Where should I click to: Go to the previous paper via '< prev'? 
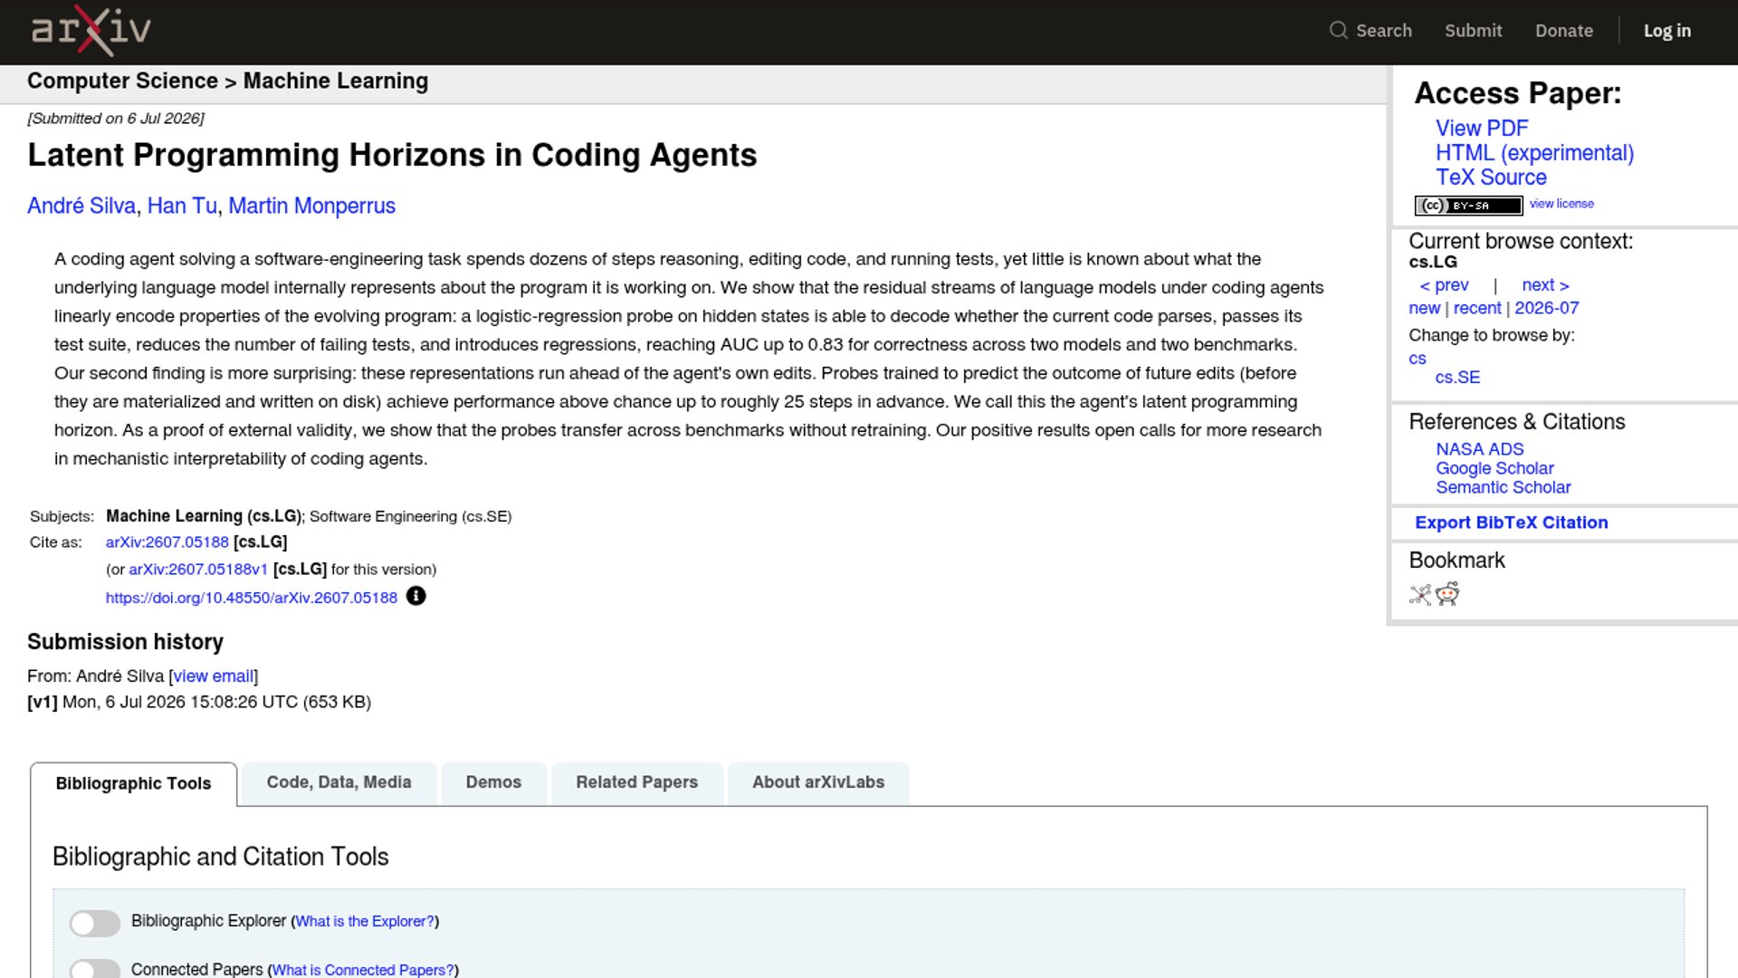tap(1444, 285)
